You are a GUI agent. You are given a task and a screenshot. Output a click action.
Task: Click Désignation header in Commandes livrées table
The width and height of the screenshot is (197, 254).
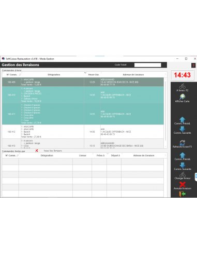[x=47, y=155]
